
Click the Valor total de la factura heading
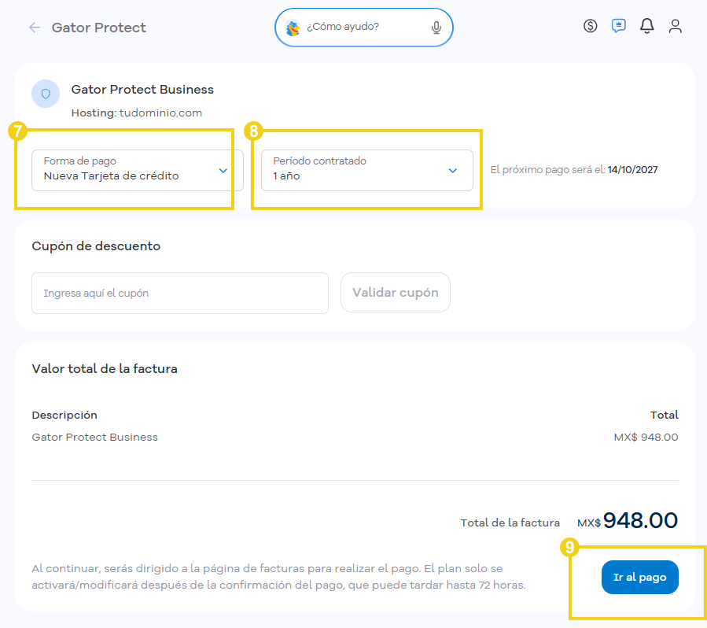coord(105,368)
